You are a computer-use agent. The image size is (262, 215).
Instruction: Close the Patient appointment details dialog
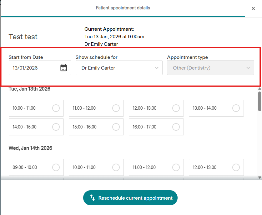click(253, 8)
